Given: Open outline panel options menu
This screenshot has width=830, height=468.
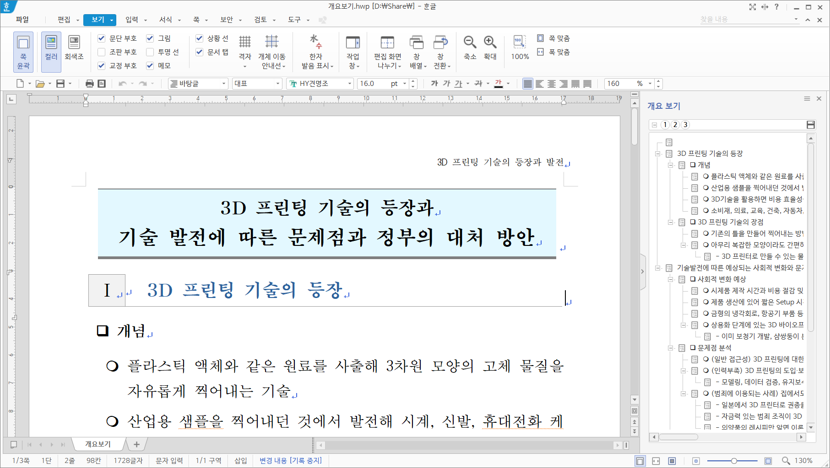Looking at the screenshot, I should tap(807, 99).
